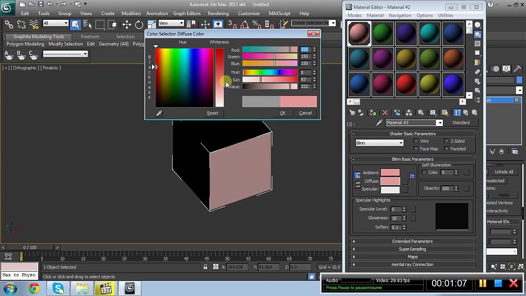
Task: Enable the Faceted checkbox
Action: (446, 149)
